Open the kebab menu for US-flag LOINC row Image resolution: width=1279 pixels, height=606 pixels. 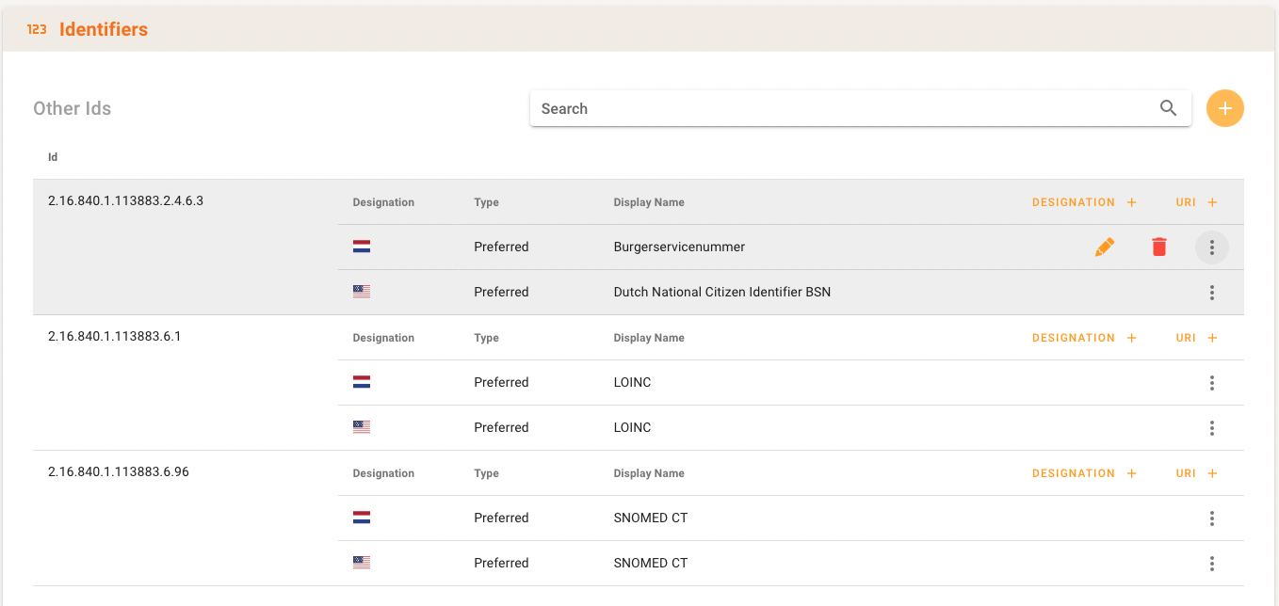point(1211,428)
